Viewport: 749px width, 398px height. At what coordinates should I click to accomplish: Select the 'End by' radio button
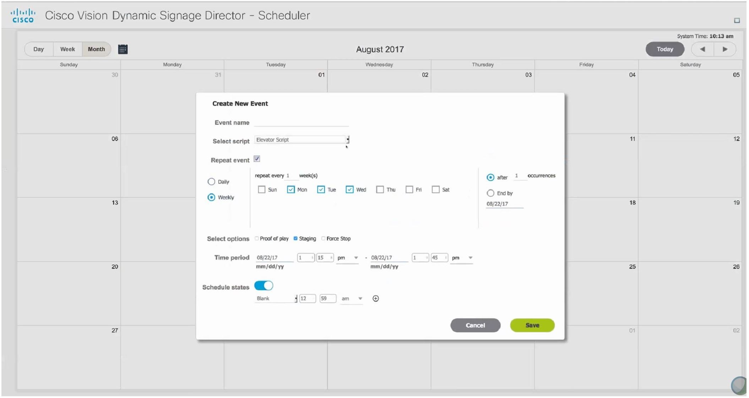(x=490, y=193)
